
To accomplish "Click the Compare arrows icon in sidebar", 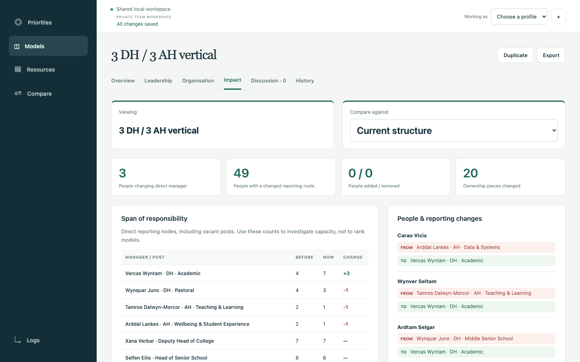I will coord(18,93).
